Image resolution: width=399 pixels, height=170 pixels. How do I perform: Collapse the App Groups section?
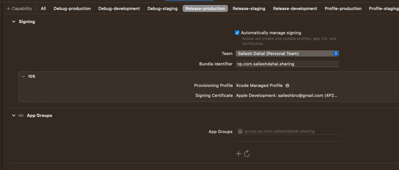pyautogui.click(x=14, y=115)
